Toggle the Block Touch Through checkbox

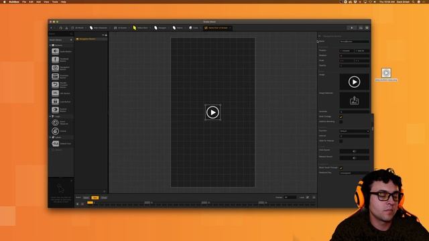tap(341, 168)
